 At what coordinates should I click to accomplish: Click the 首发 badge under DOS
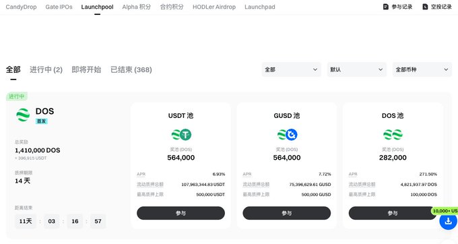point(42,121)
